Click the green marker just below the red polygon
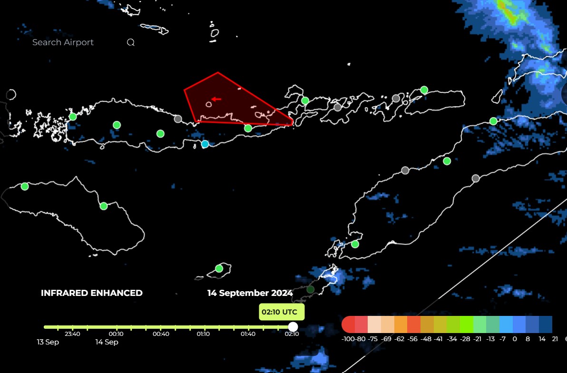Screen dimensions: 567x373 pos(248,128)
